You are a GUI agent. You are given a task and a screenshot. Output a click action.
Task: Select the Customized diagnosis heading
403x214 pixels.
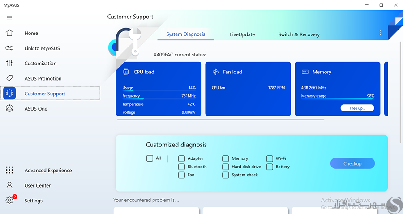[x=176, y=145]
